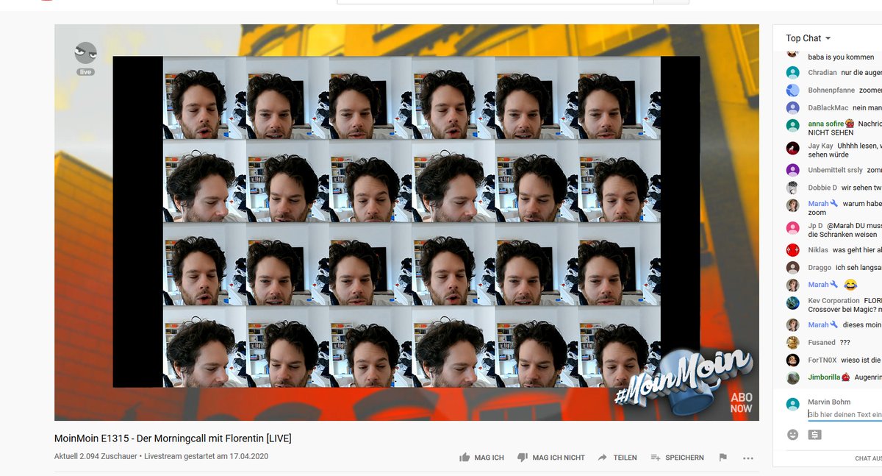The image size is (882, 476).
Task: Click username 'Jay Kay' in chat
Action: click(x=820, y=146)
